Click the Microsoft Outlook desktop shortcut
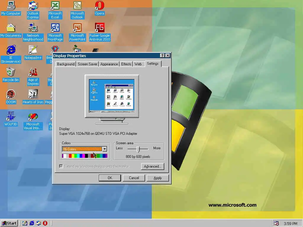303x227 pixels. coord(77,10)
